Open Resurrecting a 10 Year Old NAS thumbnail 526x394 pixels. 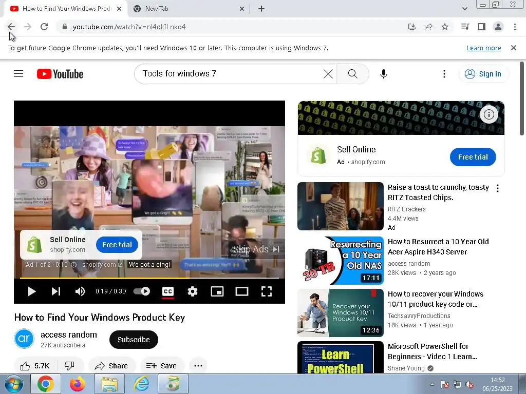point(340,261)
